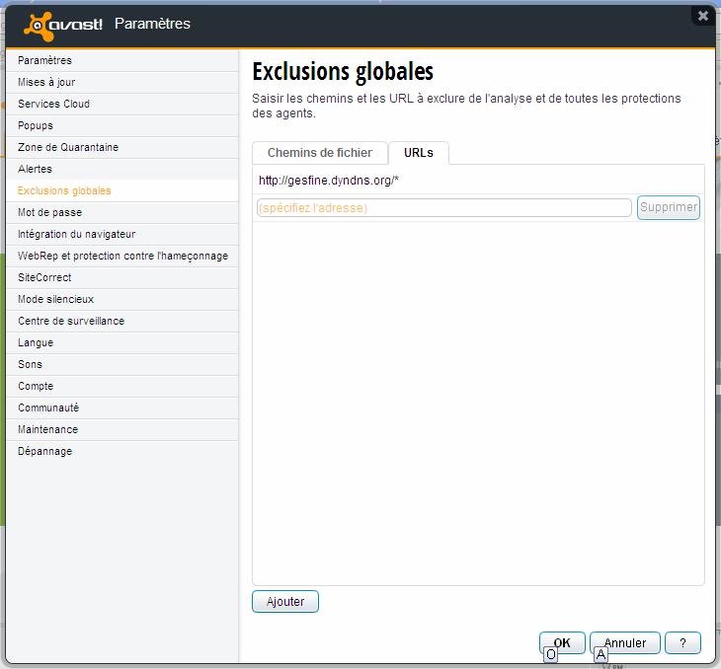Select the gesfine.dyndns.org URL entry
This screenshot has width=721, height=669.
click(328, 181)
